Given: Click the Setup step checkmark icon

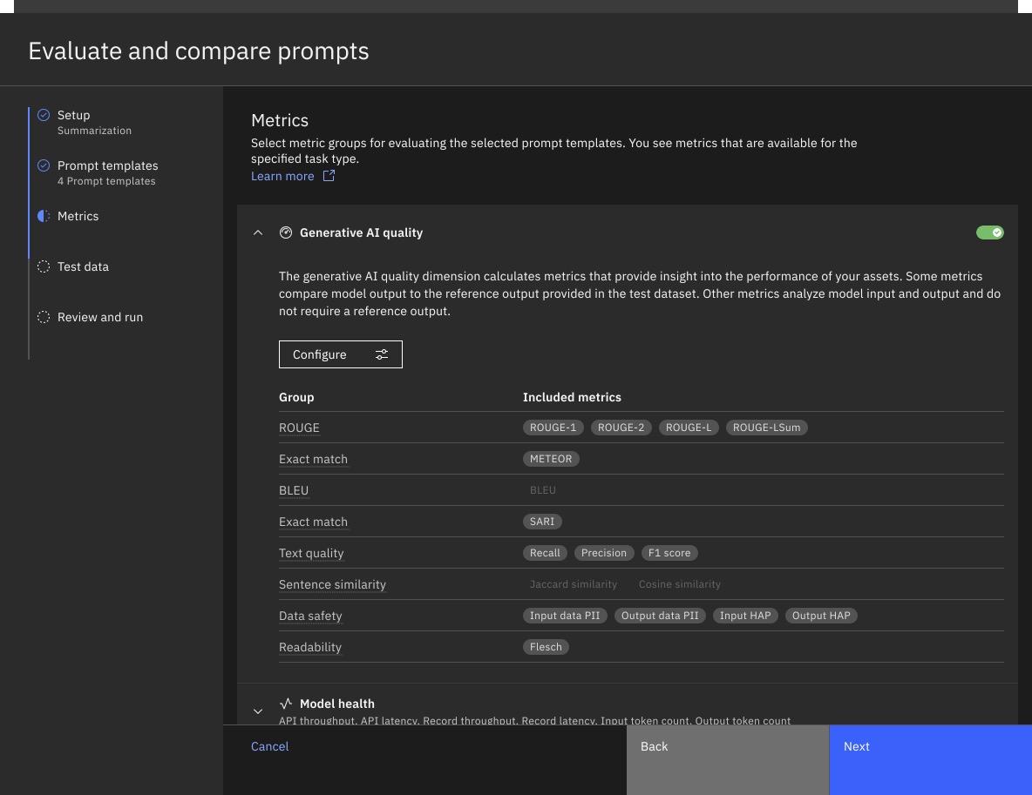Looking at the screenshot, I should tap(44, 115).
